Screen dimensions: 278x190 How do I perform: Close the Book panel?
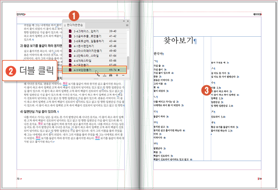(128, 21)
